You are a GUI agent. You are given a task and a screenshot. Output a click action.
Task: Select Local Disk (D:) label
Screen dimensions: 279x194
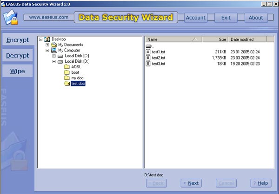[77, 61]
